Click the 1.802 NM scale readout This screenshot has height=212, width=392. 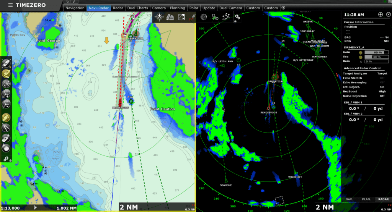pyautogui.click(x=67, y=208)
